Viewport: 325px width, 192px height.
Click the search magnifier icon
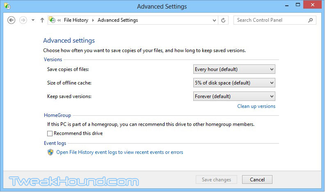click(310, 20)
